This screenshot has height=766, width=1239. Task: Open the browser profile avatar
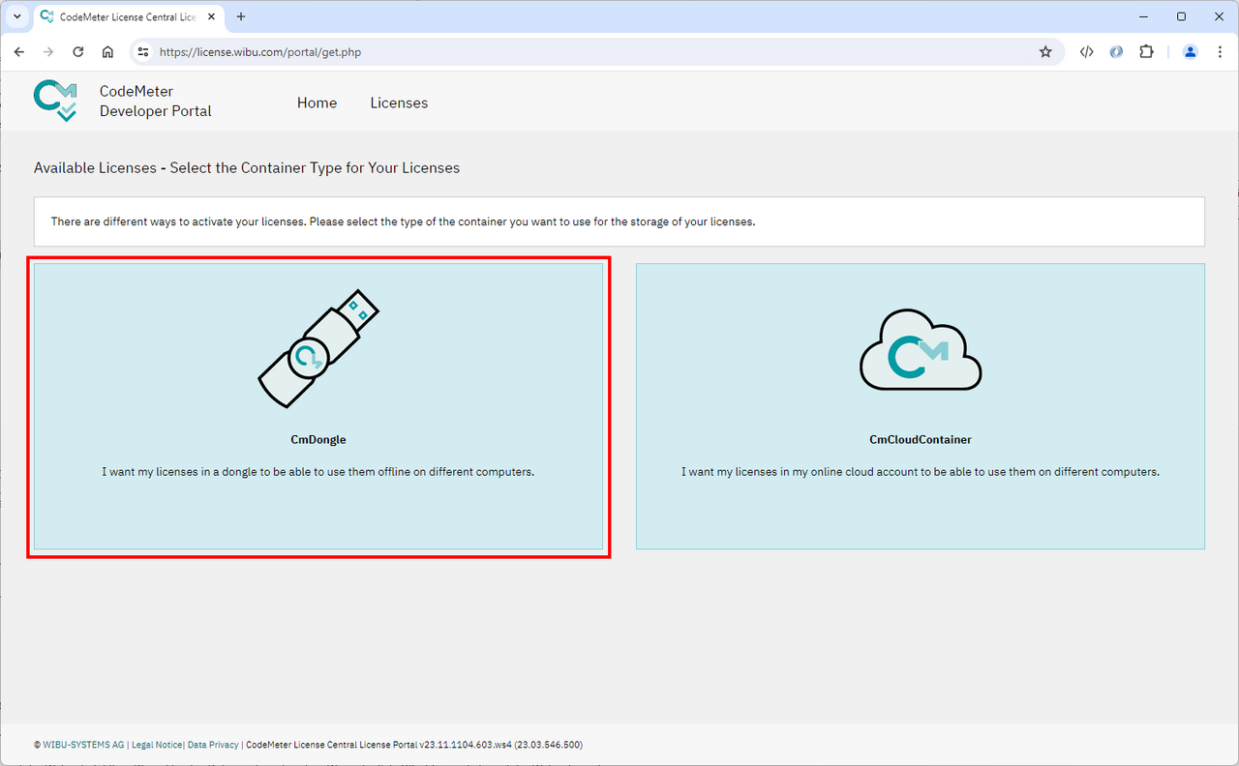[x=1191, y=52]
